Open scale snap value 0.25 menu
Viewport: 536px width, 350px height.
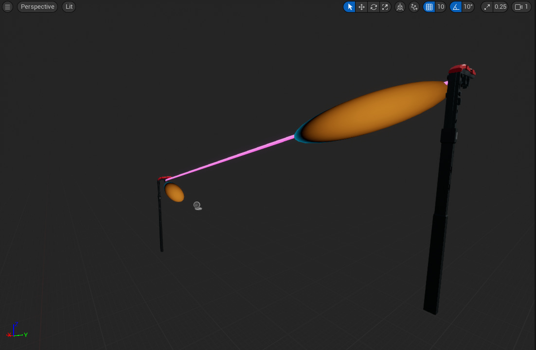[500, 7]
